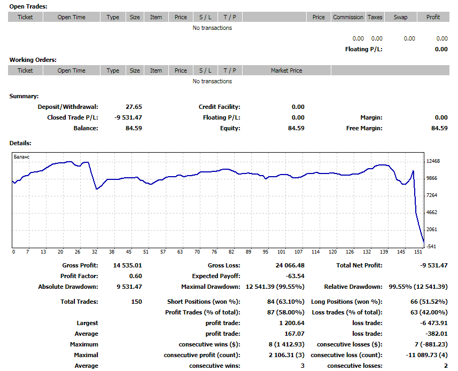Viewport: 458px width, 371px height.
Task: Select the Closed Trade P/L value -9 531.47
Action: [x=128, y=117]
